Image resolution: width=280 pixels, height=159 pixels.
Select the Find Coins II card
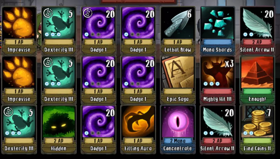pos(257,130)
